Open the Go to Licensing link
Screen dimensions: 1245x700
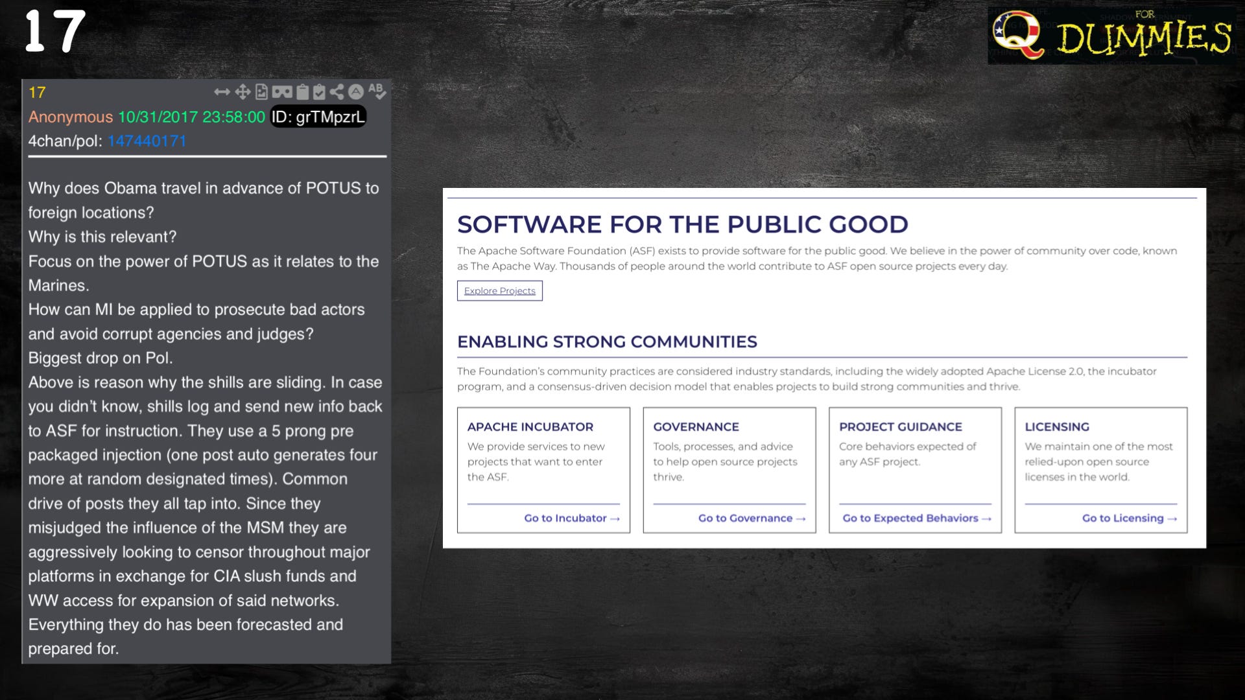(1128, 518)
